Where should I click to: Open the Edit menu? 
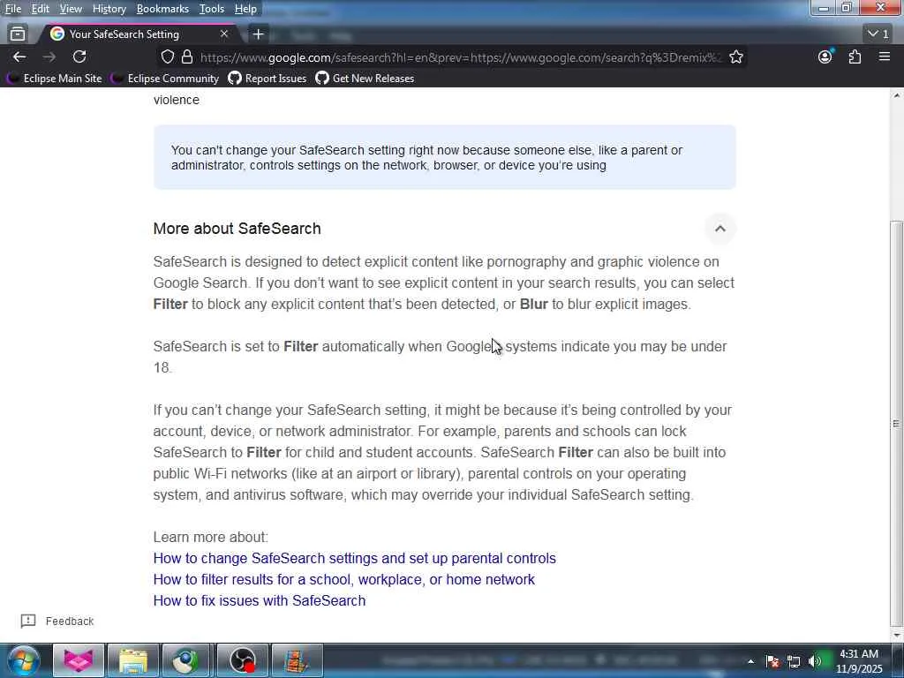point(40,9)
